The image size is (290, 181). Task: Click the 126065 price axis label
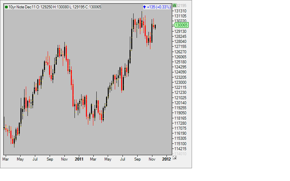click(180, 57)
